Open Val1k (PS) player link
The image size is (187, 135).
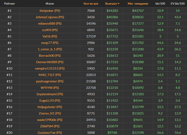point(50,36)
